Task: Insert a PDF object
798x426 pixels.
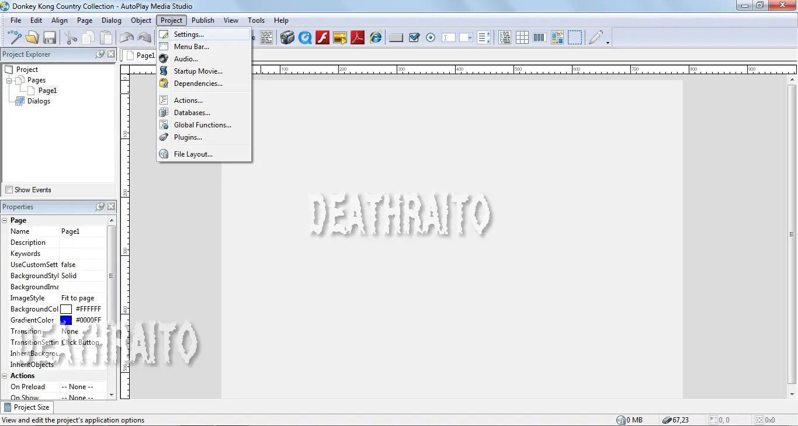Action: click(358, 38)
